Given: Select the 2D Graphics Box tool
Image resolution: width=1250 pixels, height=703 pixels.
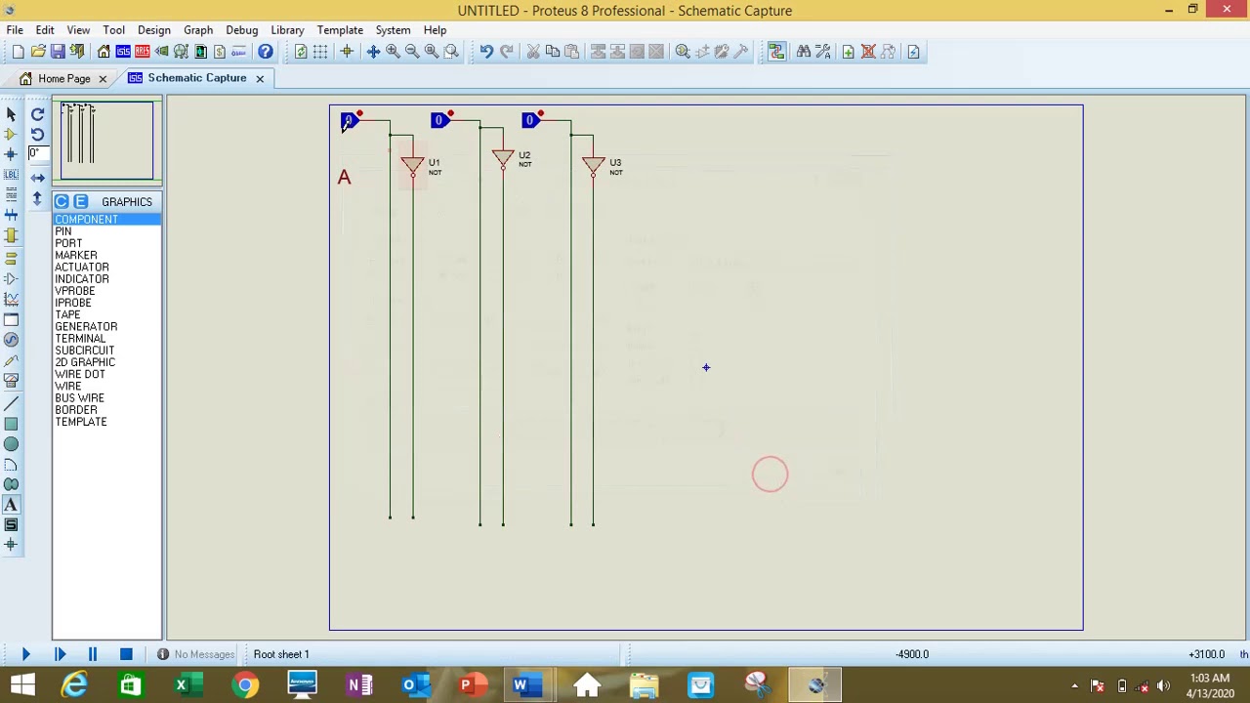Looking at the screenshot, I should [11, 424].
